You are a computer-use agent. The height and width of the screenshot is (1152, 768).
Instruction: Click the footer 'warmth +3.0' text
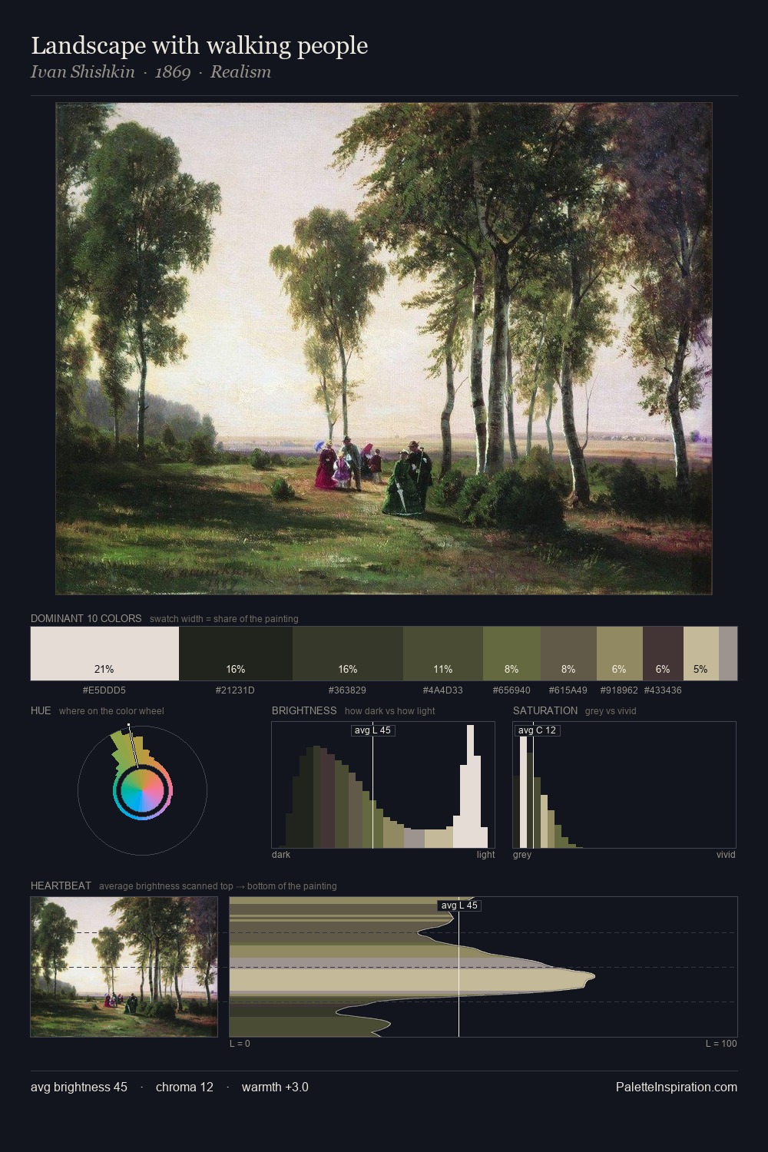(x=275, y=1087)
